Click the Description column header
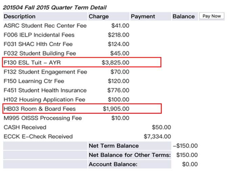234x174 pixels. point(20,16)
